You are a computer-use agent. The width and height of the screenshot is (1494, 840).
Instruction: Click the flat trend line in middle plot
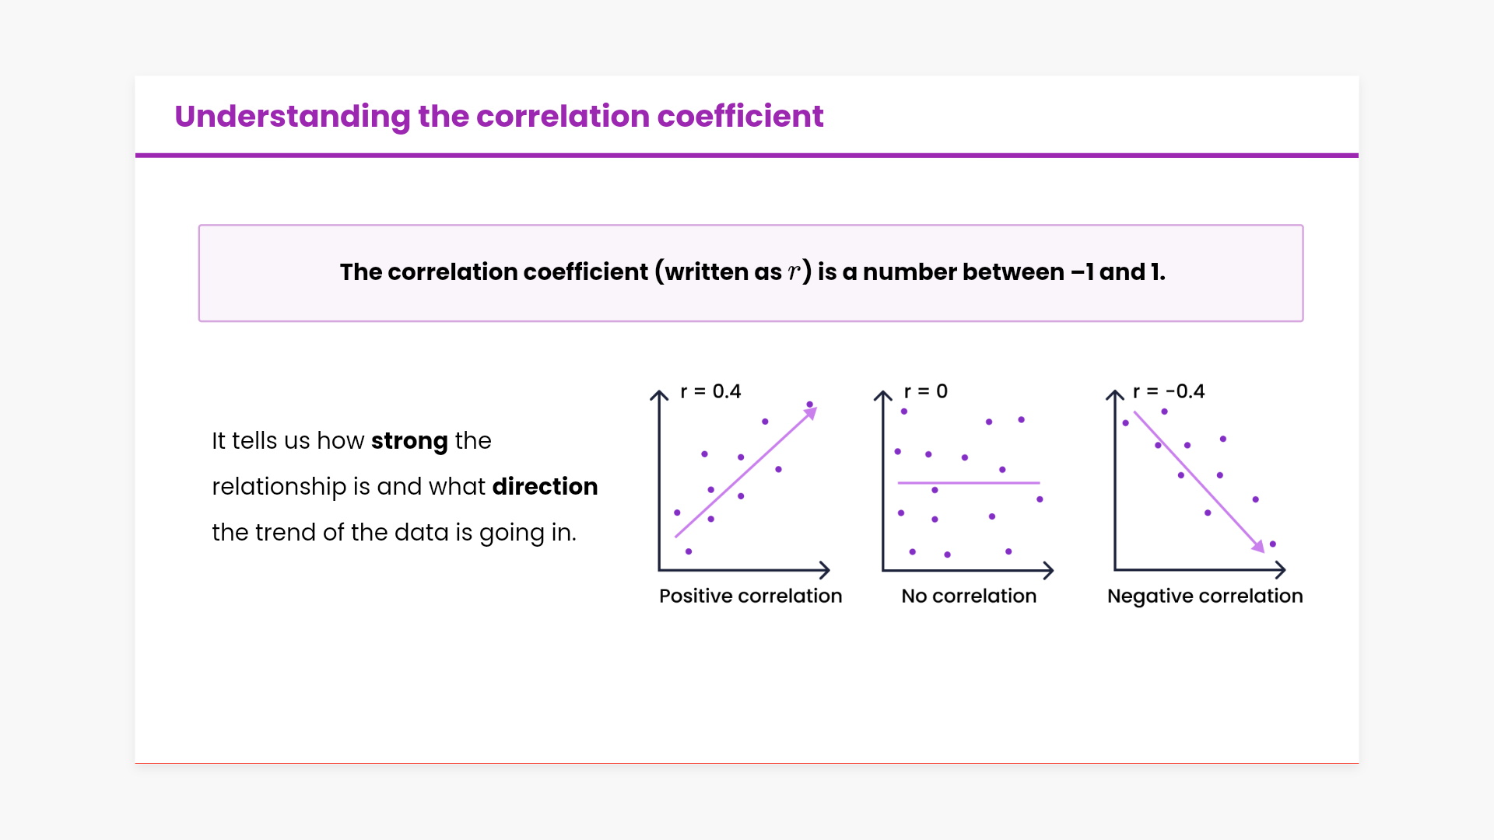pos(969,483)
